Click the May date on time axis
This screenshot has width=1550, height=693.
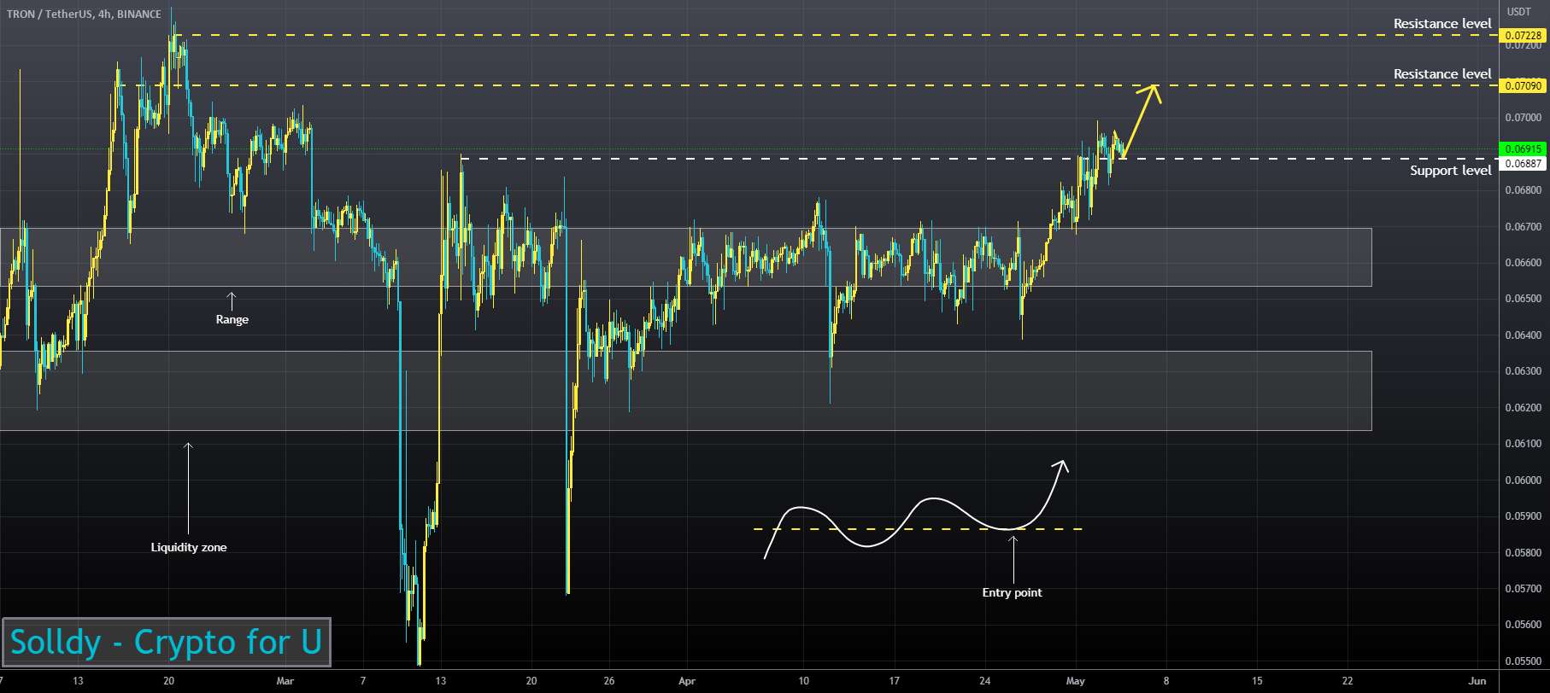point(1076,681)
